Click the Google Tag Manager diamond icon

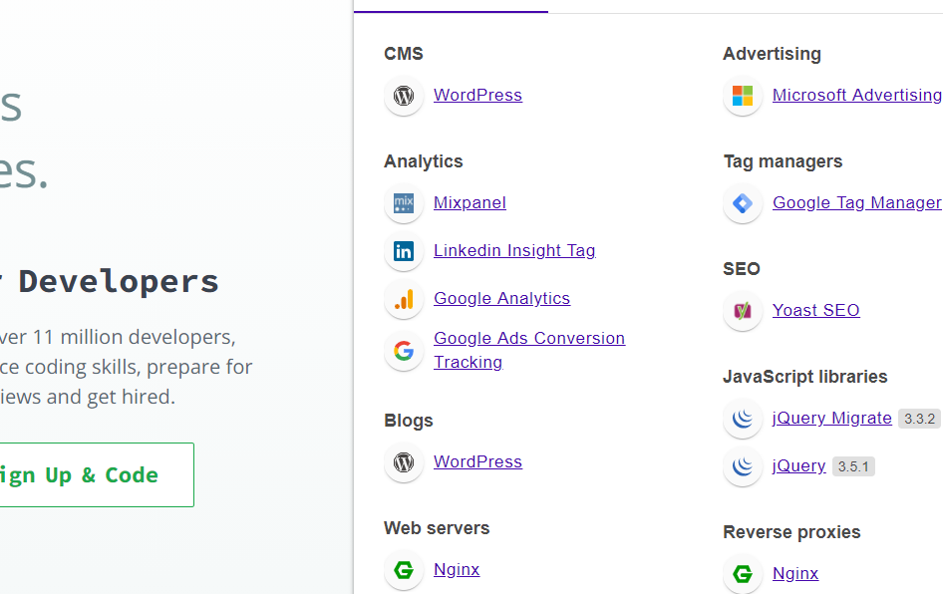(743, 203)
